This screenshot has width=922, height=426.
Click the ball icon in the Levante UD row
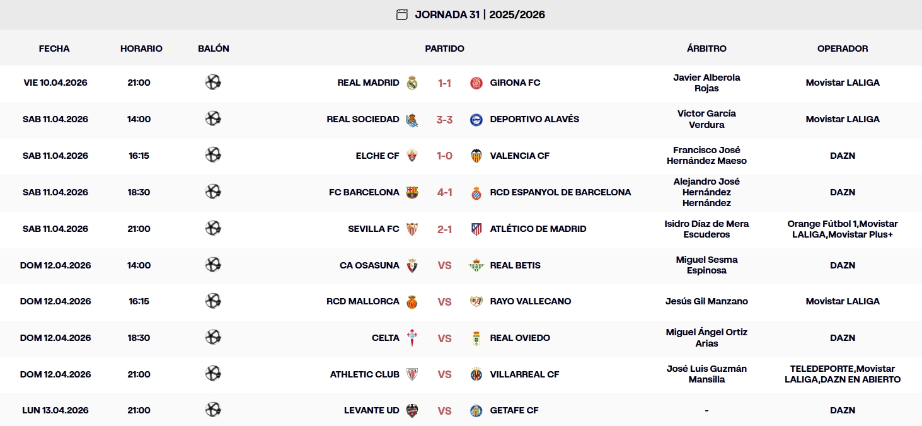coord(213,410)
